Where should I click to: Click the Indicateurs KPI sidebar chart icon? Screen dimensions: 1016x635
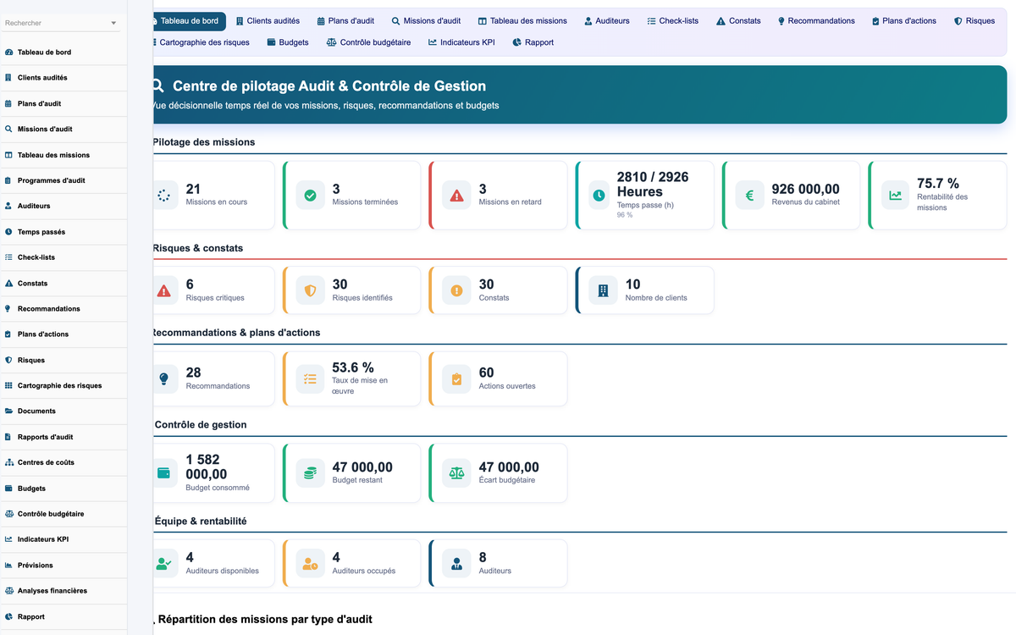[8, 539]
